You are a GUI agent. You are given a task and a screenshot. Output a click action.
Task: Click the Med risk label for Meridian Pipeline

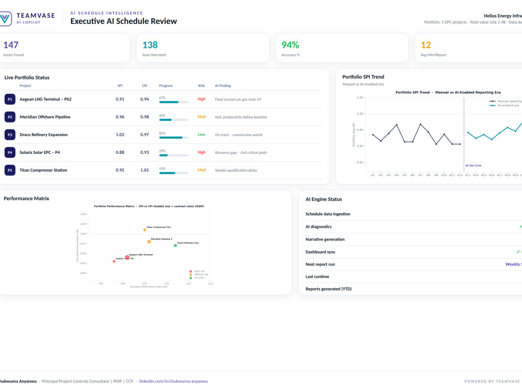click(201, 117)
